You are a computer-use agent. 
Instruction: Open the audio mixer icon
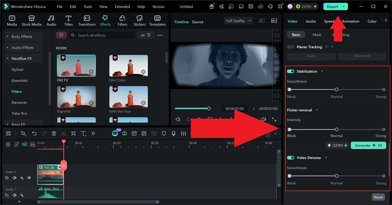tap(183, 134)
